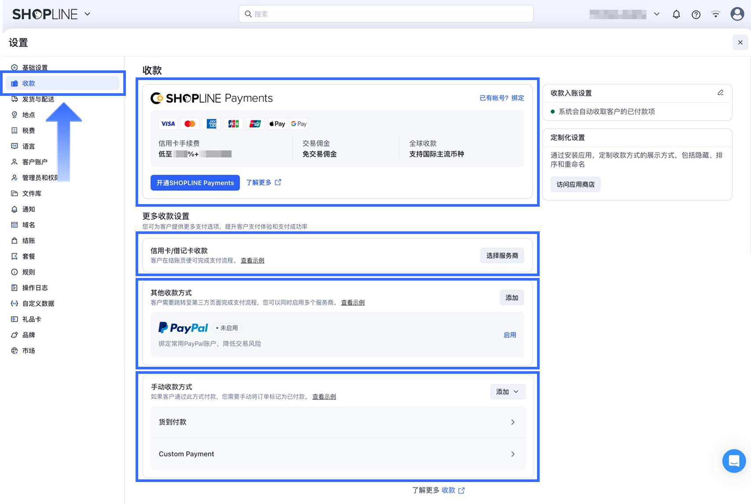Click the 未启用 PayPal status badge
This screenshot has height=504, width=751.
point(228,328)
